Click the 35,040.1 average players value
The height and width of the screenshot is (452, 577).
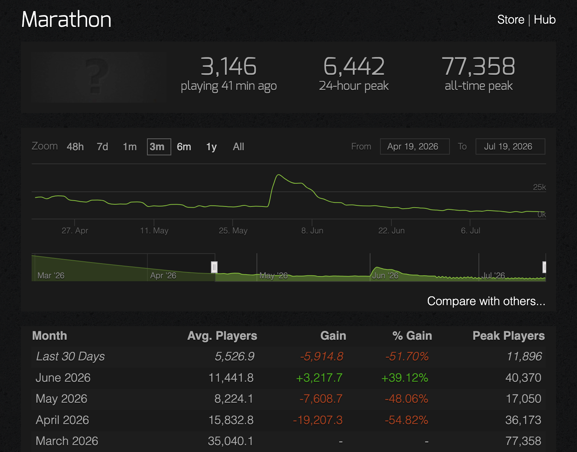coord(231,441)
